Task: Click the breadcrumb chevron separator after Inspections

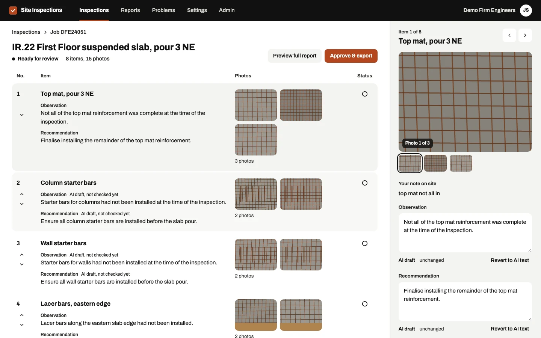Action: pos(45,32)
